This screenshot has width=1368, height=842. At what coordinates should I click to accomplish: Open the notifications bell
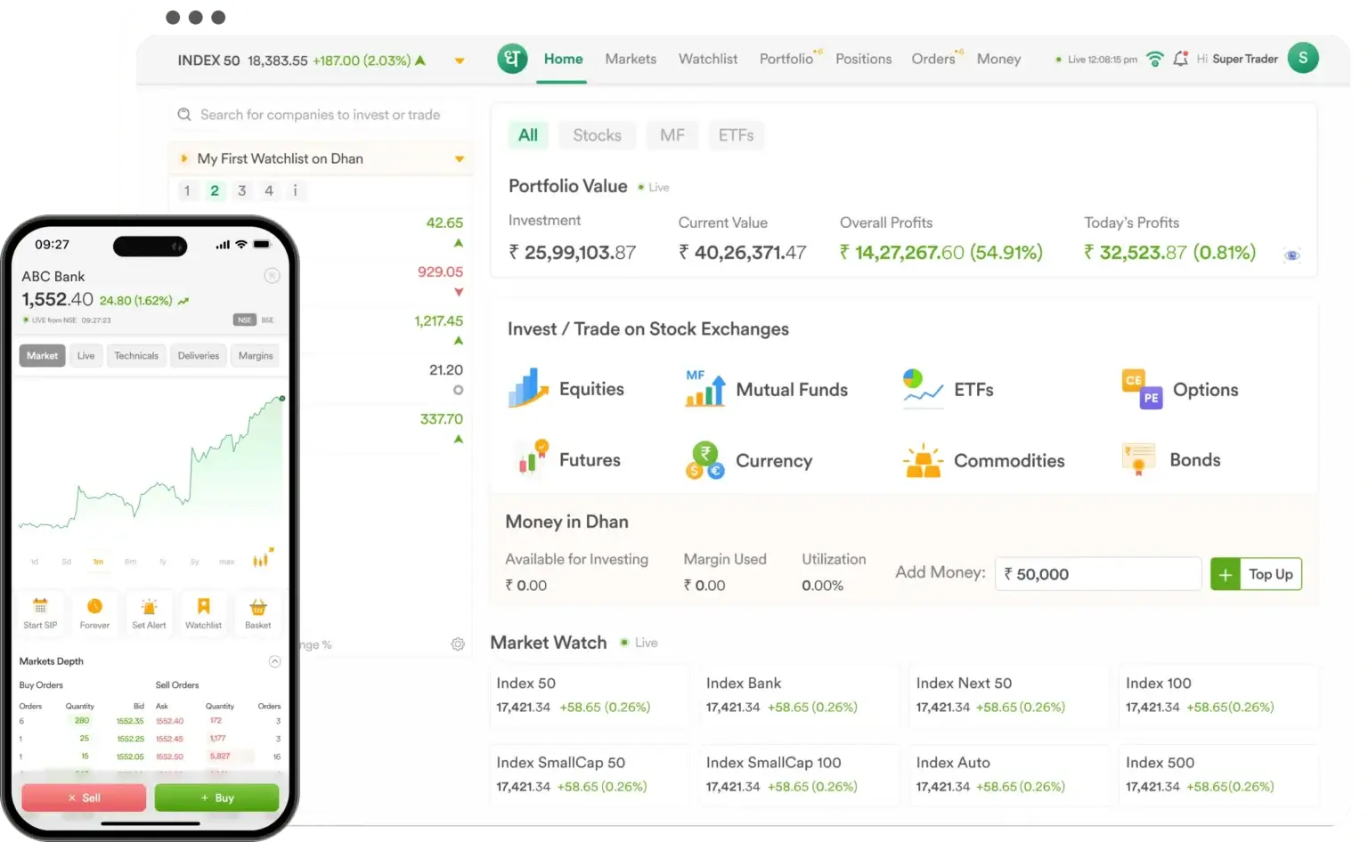tap(1181, 58)
